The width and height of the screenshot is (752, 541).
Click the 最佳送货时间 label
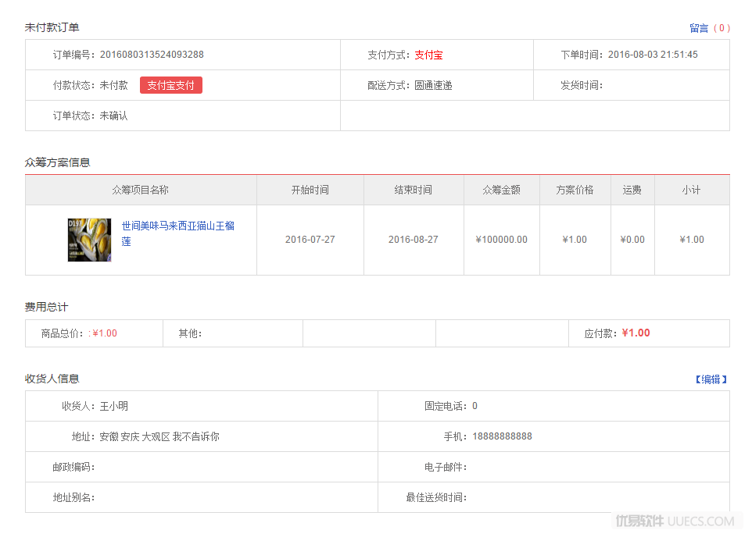[436, 498]
